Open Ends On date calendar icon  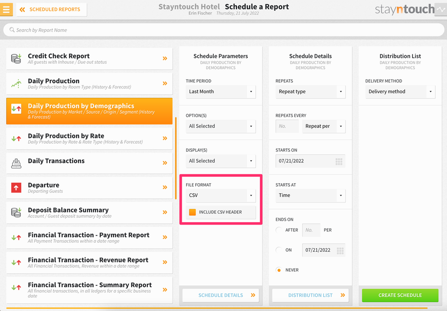point(340,251)
